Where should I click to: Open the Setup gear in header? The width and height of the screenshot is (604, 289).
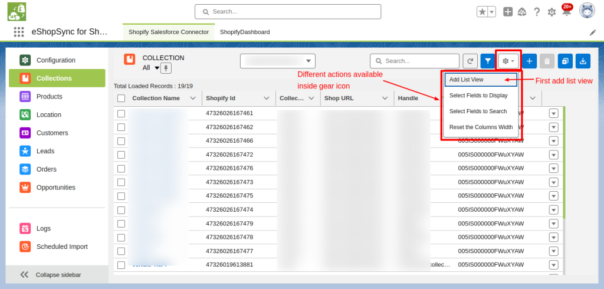(552, 12)
